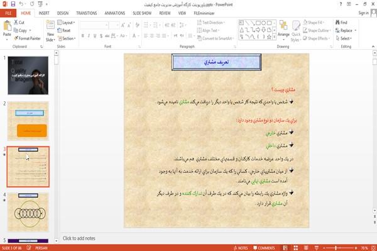Open the Layout dropdown

coord(66,23)
